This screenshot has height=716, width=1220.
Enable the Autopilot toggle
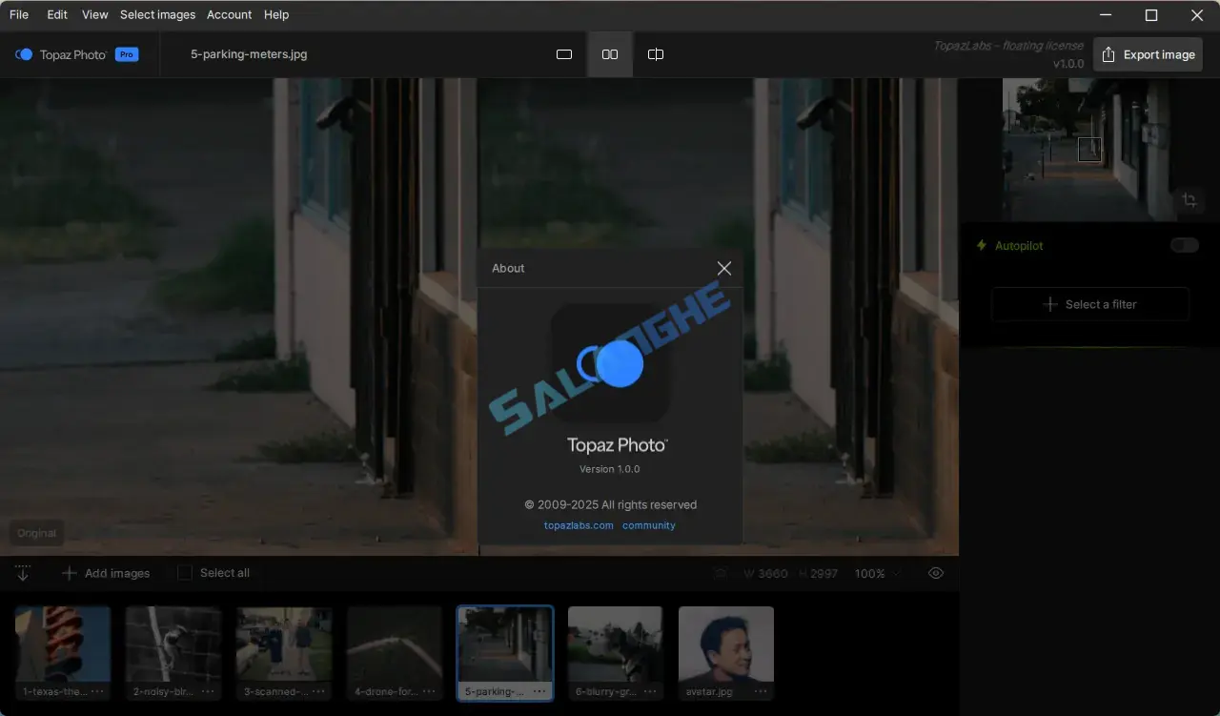(1184, 245)
